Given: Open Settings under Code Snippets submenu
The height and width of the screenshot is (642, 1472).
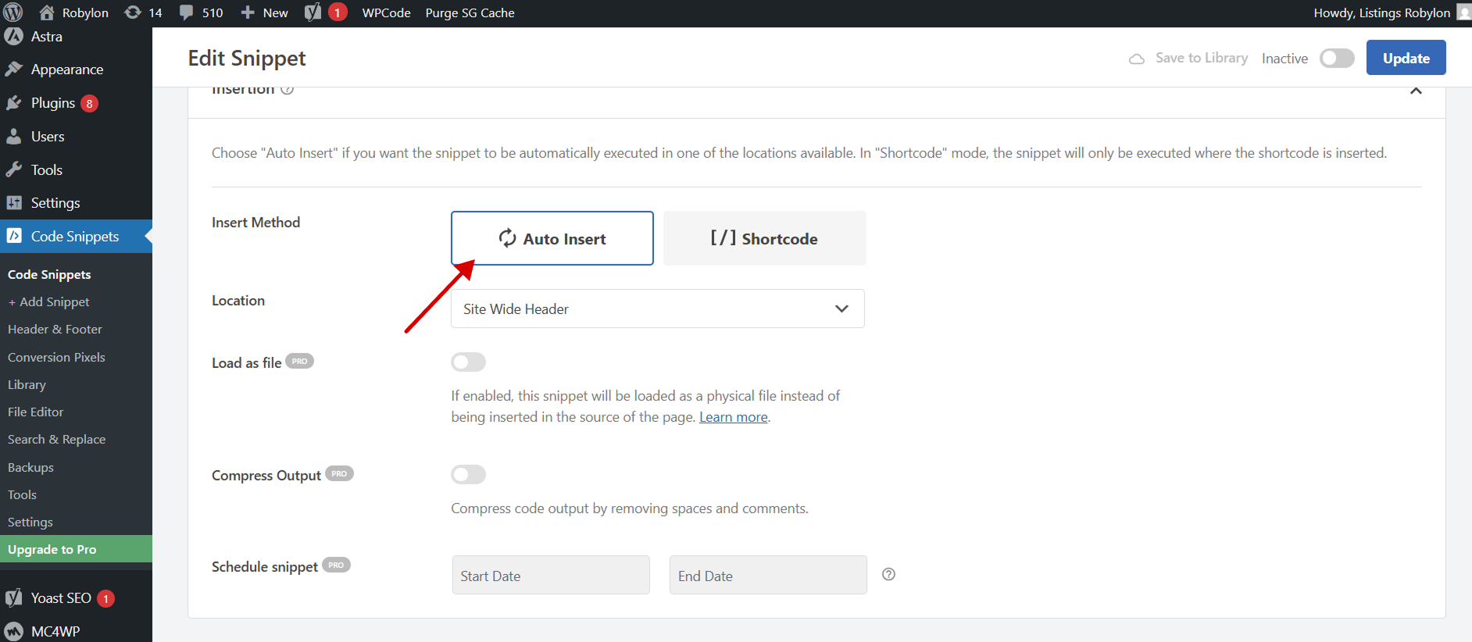Looking at the screenshot, I should [30, 522].
